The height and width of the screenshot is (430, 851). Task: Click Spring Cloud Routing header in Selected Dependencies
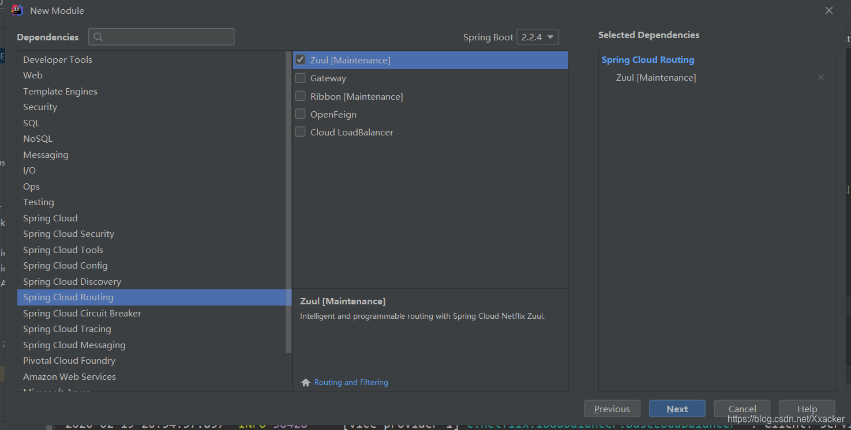coord(648,60)
